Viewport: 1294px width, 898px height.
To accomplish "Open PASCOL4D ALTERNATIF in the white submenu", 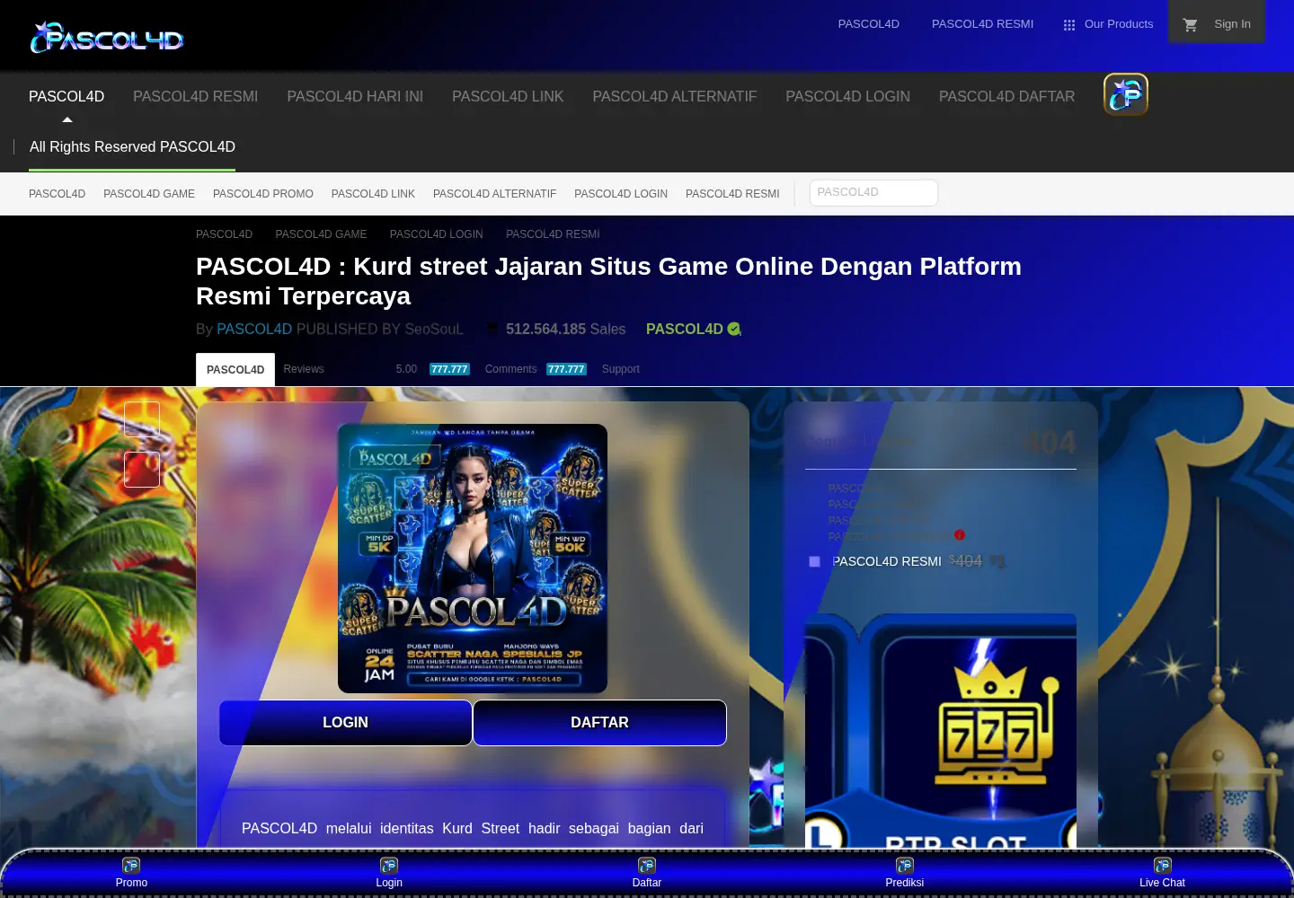I will click(x=495, y=194).
